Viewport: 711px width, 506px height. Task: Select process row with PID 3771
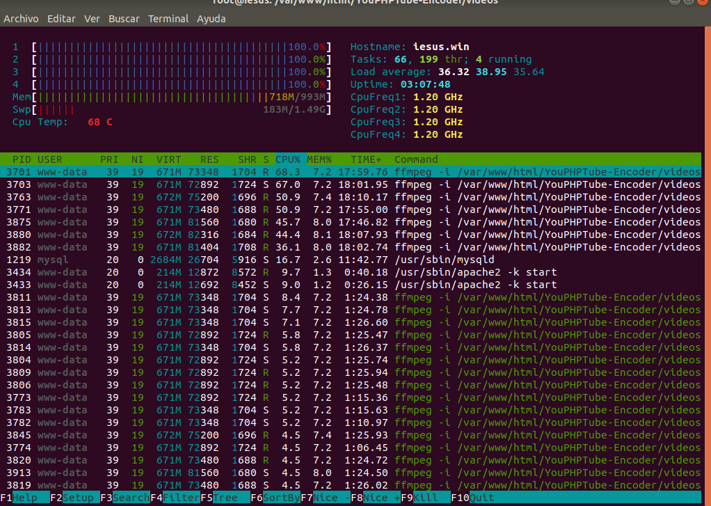351,209
